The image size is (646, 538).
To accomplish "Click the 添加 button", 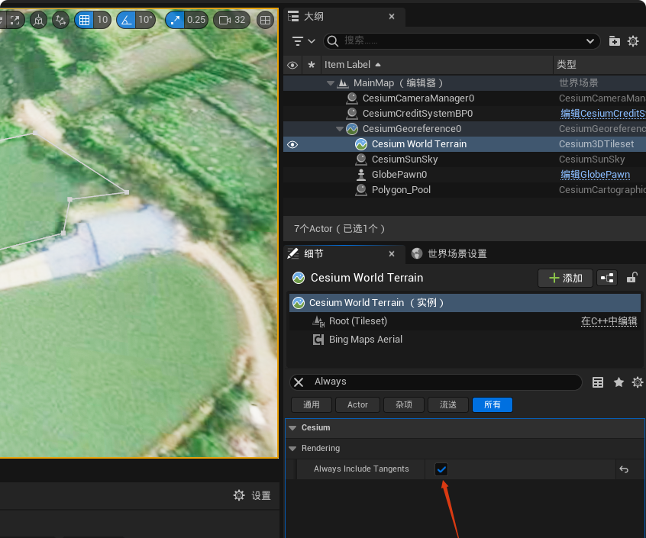I will 565,278.
